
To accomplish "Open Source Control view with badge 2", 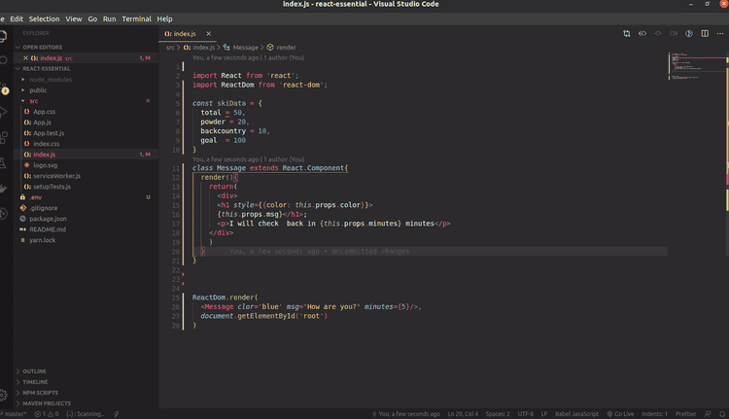I will [x=3, y=88].
